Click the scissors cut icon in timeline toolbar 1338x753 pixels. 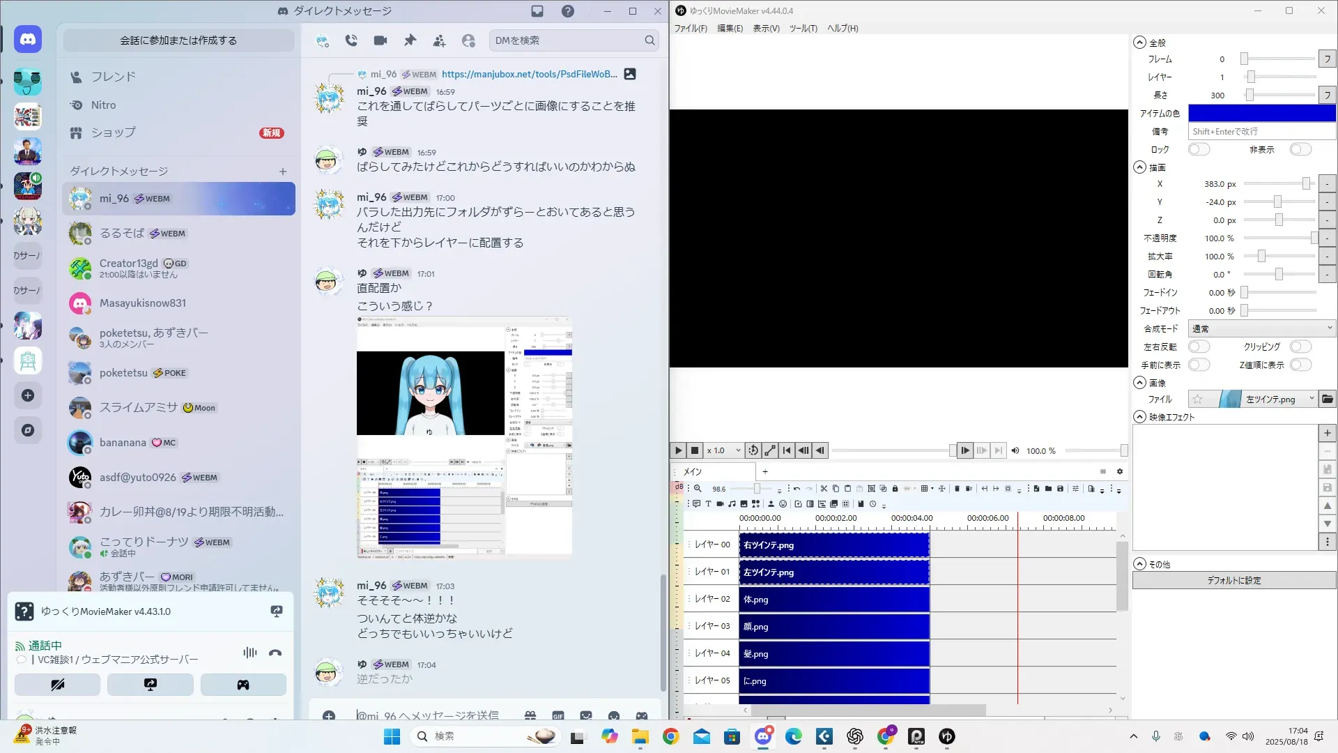click(824, 489)
